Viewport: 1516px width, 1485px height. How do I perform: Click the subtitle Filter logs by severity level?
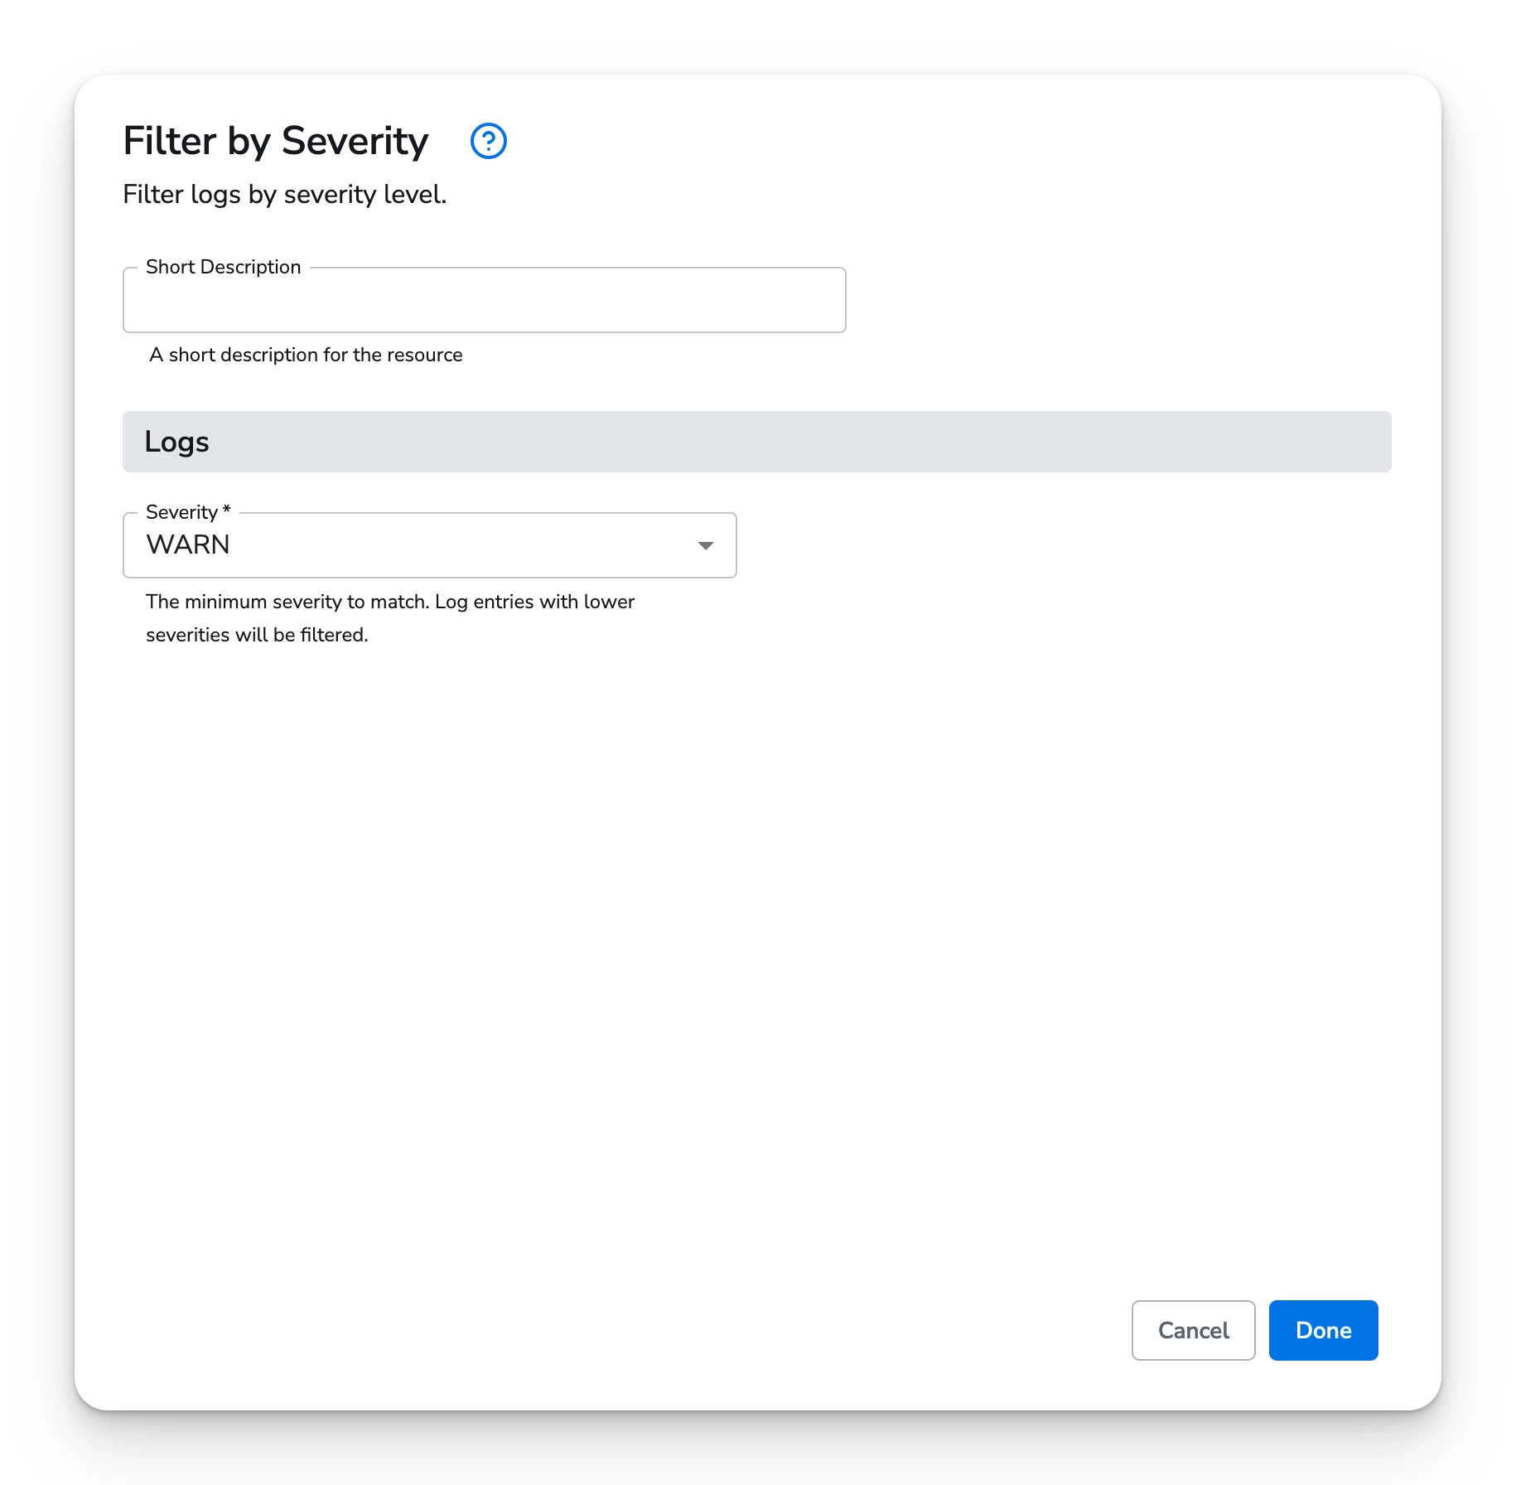click(x=284, y=194)
